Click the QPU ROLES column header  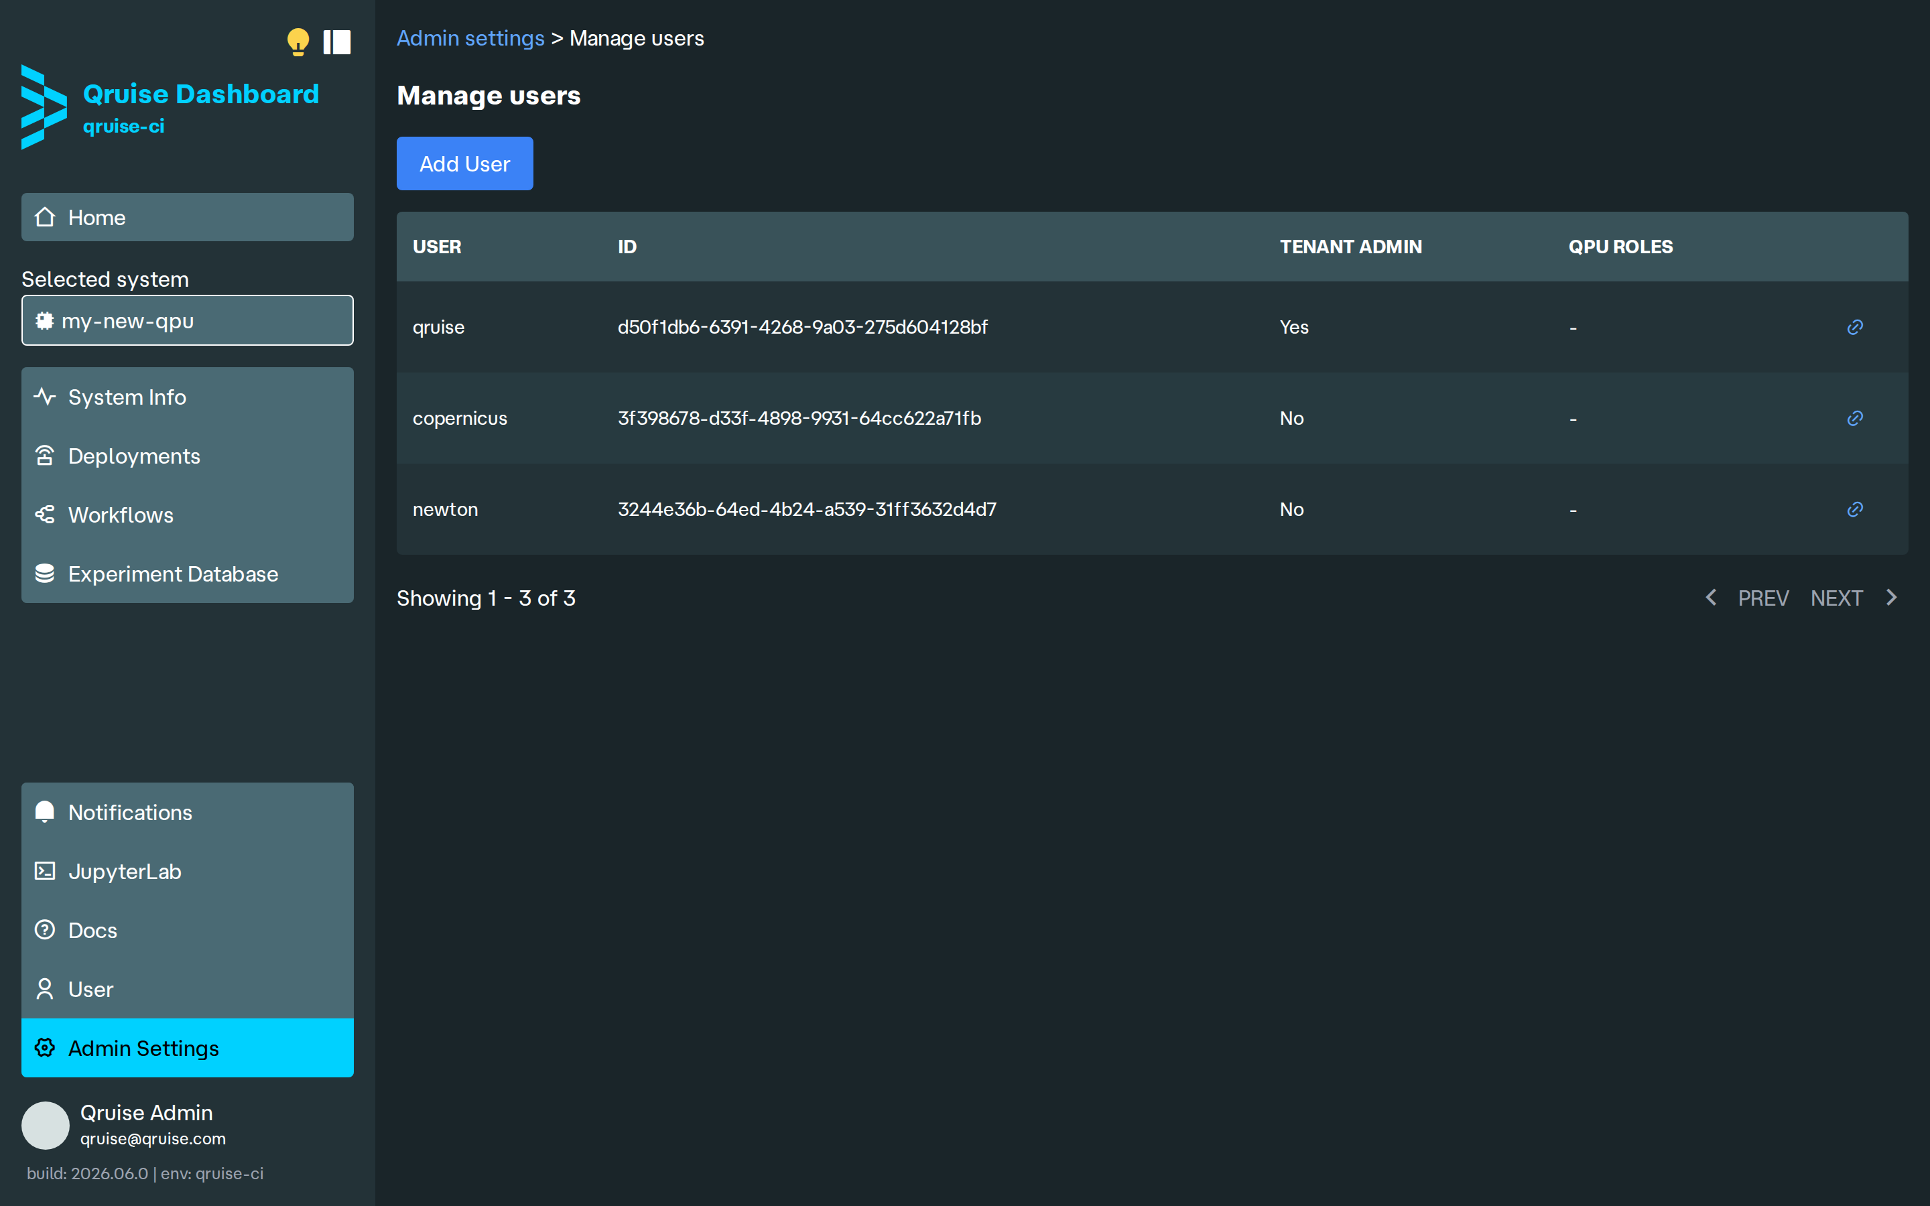pos(1620,247)
